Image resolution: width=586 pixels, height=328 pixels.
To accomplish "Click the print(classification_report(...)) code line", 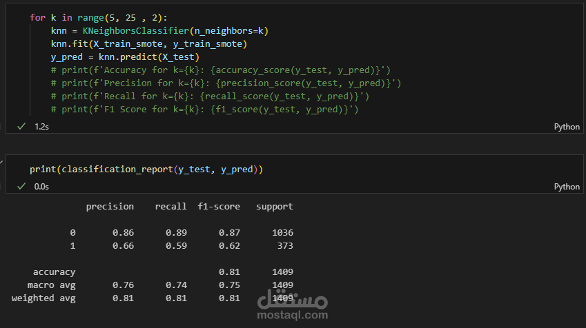I will coord(146,169).
